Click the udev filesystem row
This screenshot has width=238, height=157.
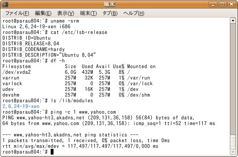pyautogui.click(x=71, y=89)
